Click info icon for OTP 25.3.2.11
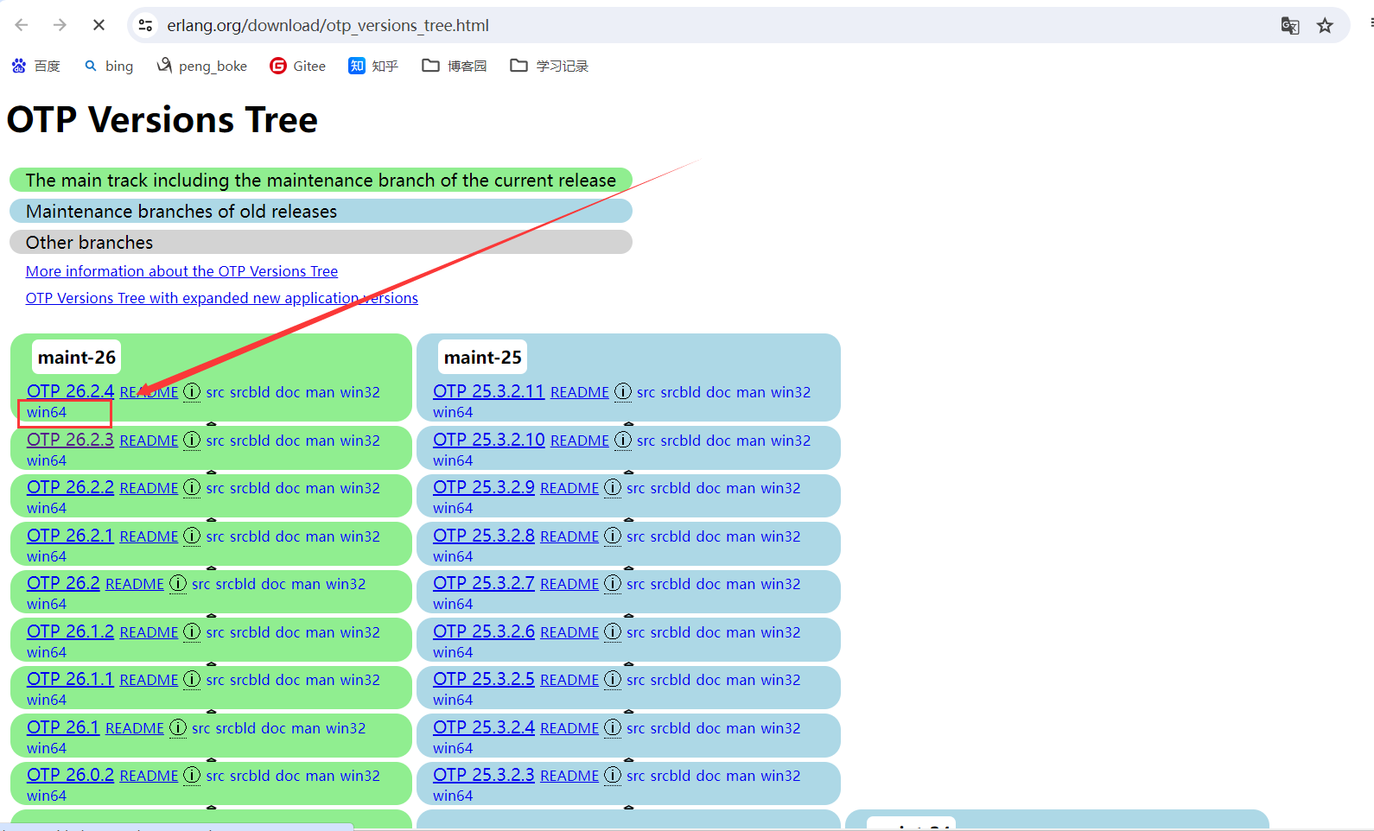 pyautogui.click(x=623, y=391)
